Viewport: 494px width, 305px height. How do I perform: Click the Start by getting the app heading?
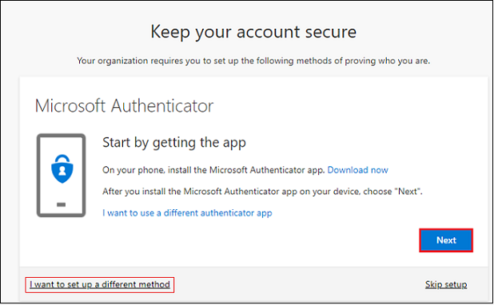point(174,143)
